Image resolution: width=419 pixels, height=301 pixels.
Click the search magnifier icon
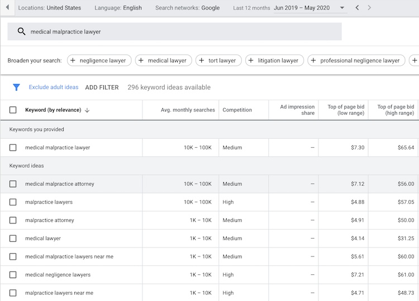(22, 32)
